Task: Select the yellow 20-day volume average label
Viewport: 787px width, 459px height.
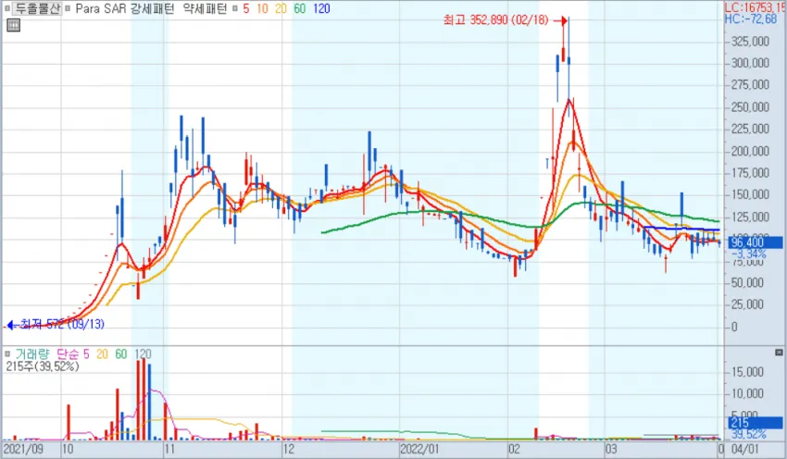Action: pos(102,354)
